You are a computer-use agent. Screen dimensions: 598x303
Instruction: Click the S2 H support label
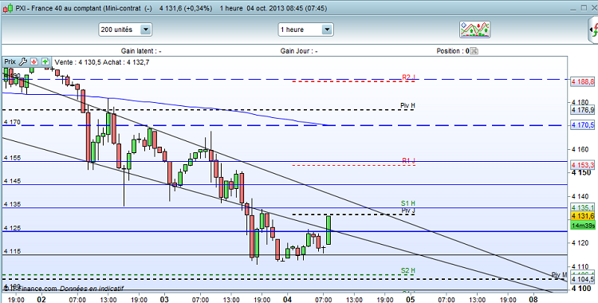407,270
